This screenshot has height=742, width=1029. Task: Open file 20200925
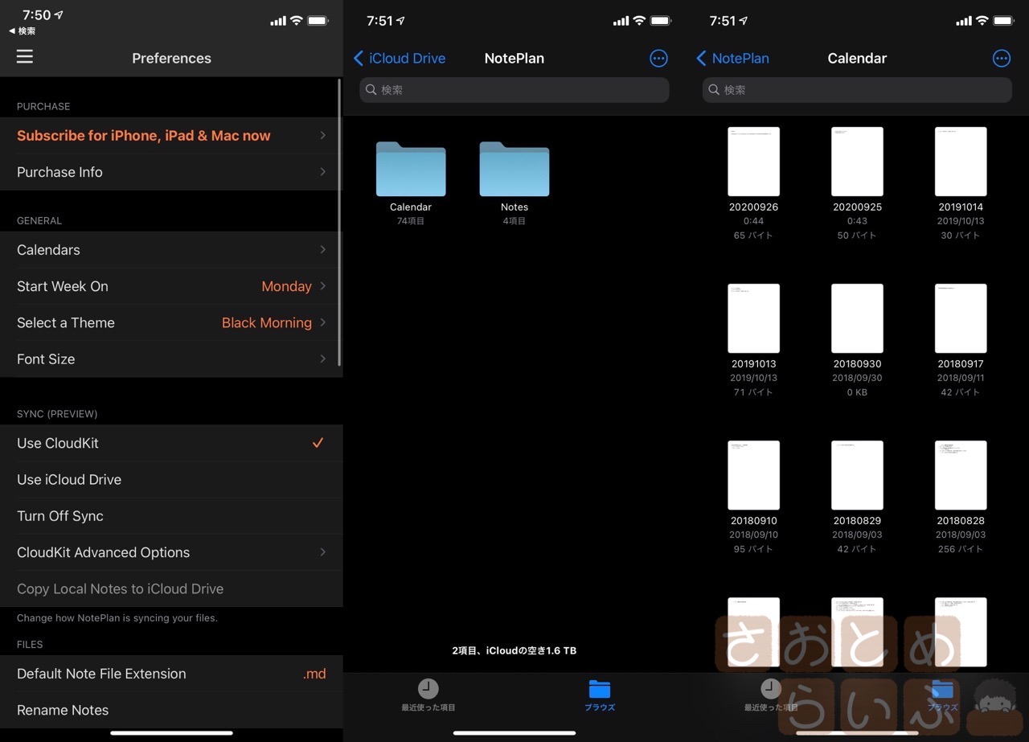click(x=857, y=162)
